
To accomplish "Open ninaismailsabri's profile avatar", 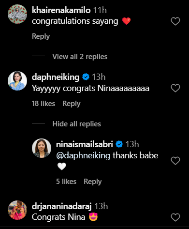I will [42, 148].
